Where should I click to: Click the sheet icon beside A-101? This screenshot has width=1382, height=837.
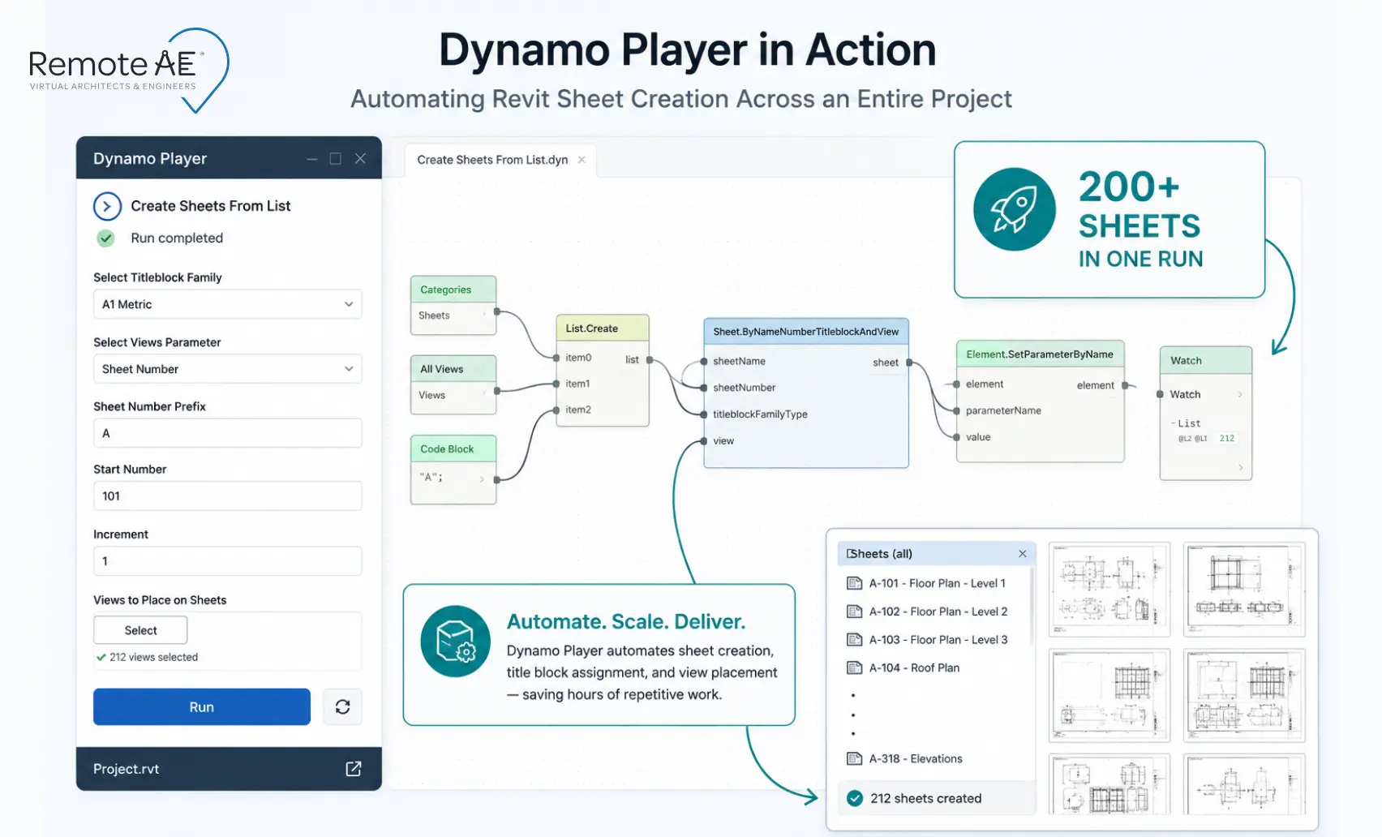(854, 583)
